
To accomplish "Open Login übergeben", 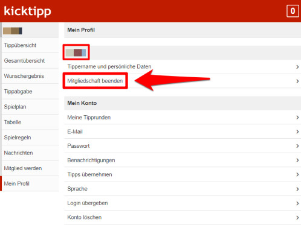I will tap(183, 203).
